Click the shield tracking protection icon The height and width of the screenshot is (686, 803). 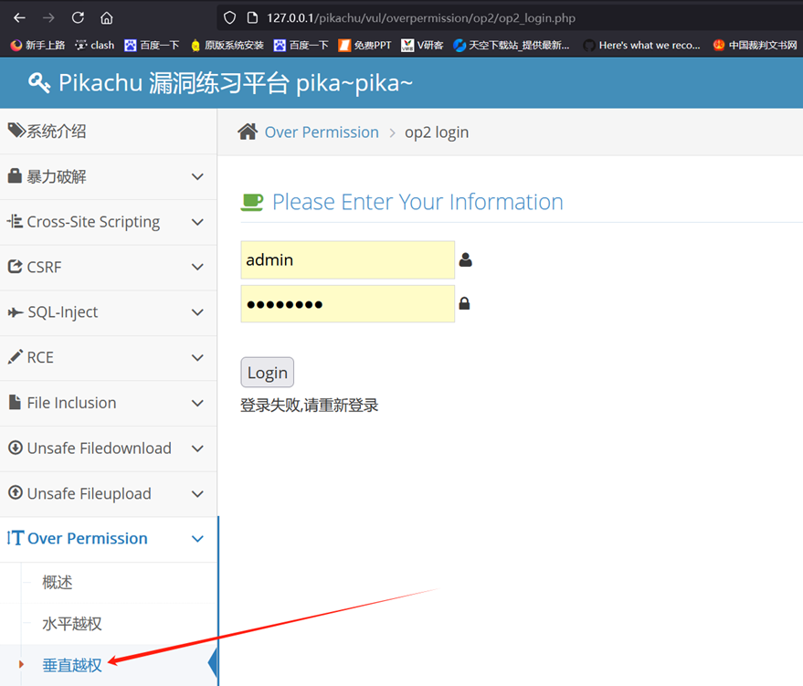click(230, 18)
